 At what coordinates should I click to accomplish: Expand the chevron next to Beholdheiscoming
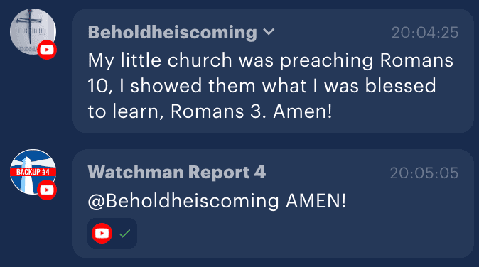pyautogui.click(x=269, y=31)
